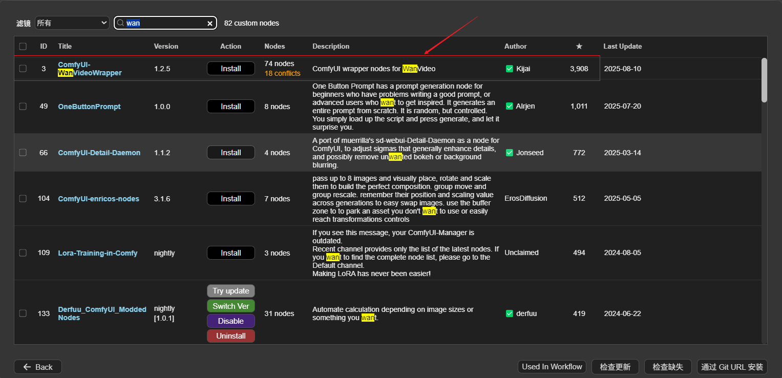Click the 82 custom nodes count label
Viewport: 782px width, 378px height.
(251, 23)
